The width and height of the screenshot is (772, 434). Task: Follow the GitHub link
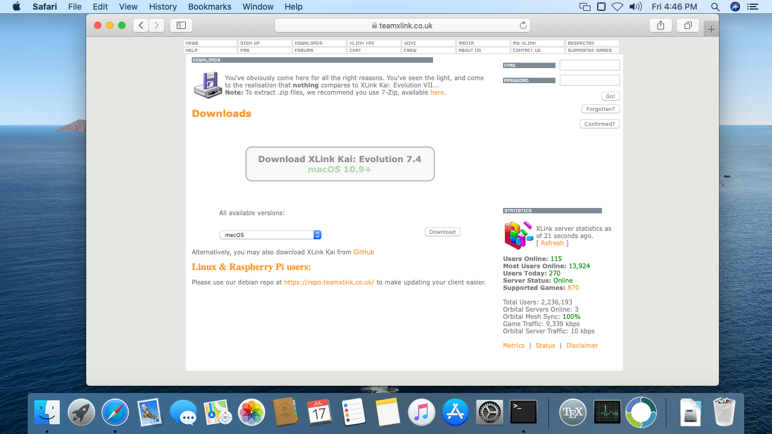pos(364,252)
